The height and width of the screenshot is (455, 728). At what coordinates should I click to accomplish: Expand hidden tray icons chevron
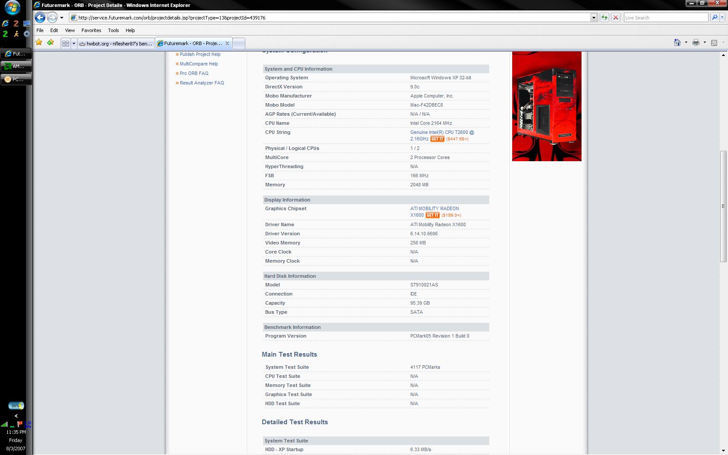click(x=16, y=416)
